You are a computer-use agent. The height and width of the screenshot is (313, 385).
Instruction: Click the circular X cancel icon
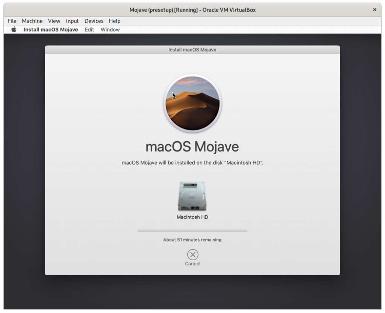click(192, 255)
